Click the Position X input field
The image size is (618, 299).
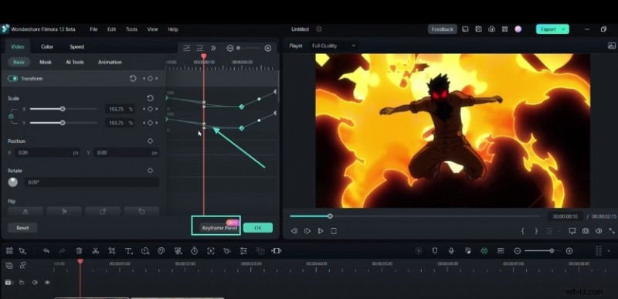pyautogui.click(x=47, y=152)
